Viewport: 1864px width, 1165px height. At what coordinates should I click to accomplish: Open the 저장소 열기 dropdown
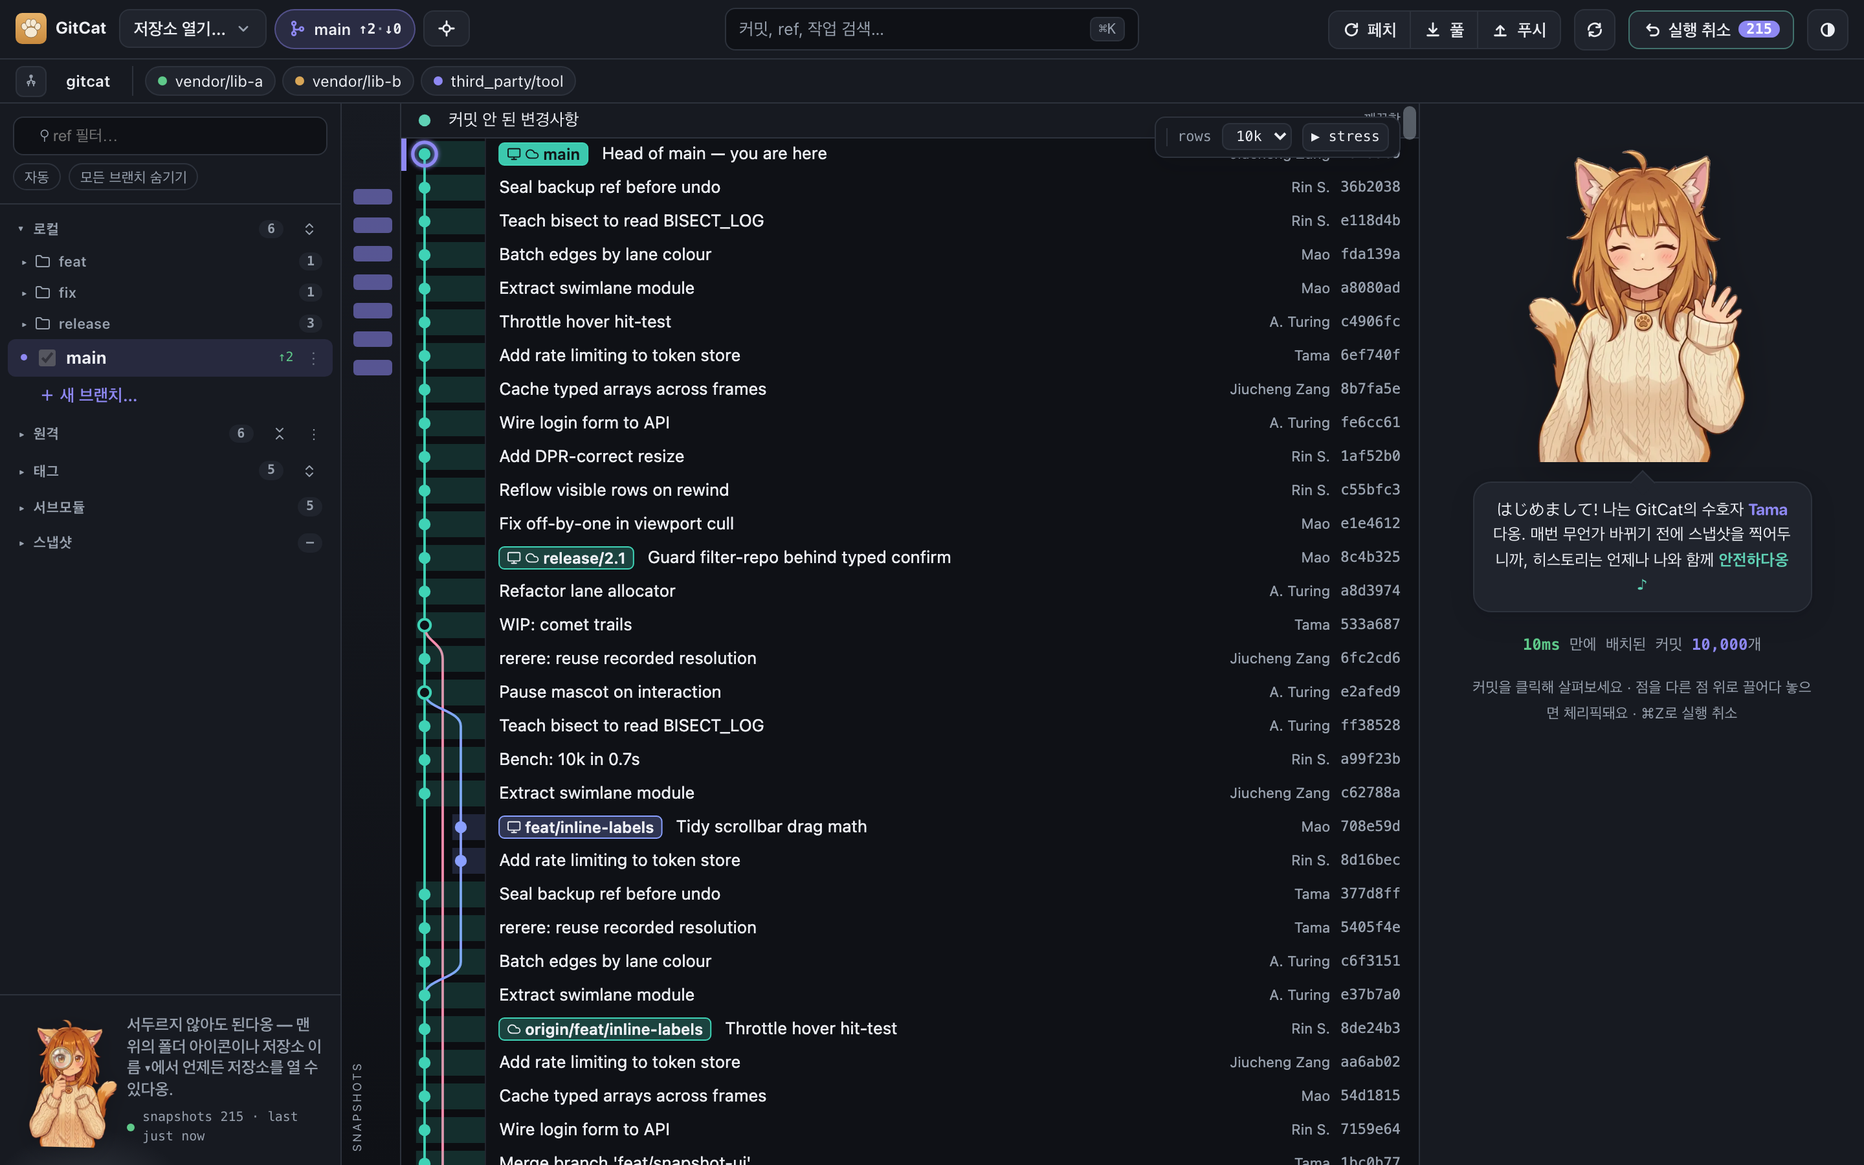tap(192, 29)
